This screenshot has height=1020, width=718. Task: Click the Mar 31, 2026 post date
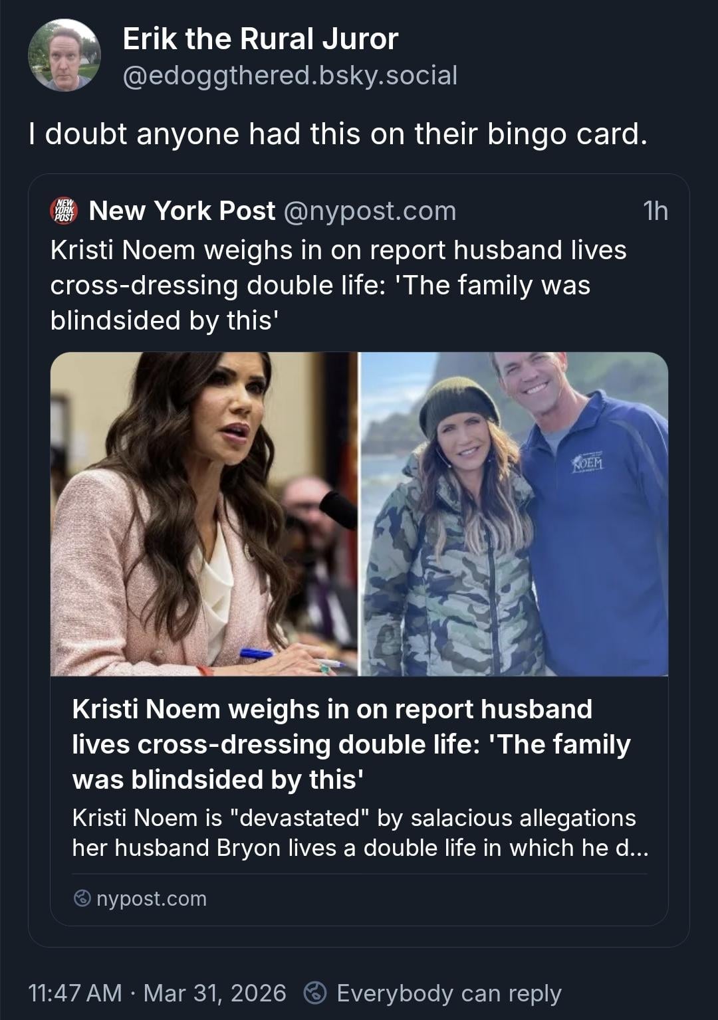tap(214, 993)
